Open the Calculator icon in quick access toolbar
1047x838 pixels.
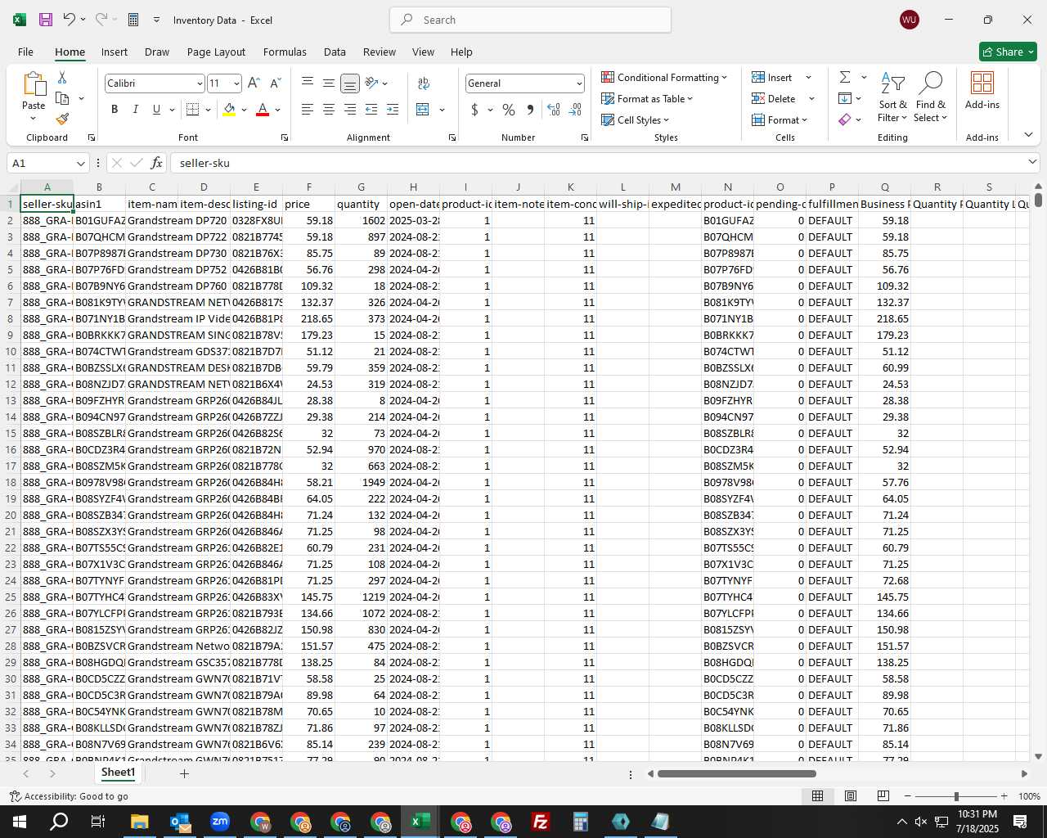tap(133, 20)
